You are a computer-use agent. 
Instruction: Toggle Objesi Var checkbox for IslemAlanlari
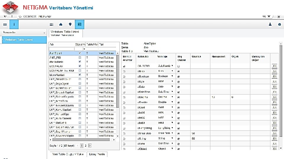pos(80,74)
